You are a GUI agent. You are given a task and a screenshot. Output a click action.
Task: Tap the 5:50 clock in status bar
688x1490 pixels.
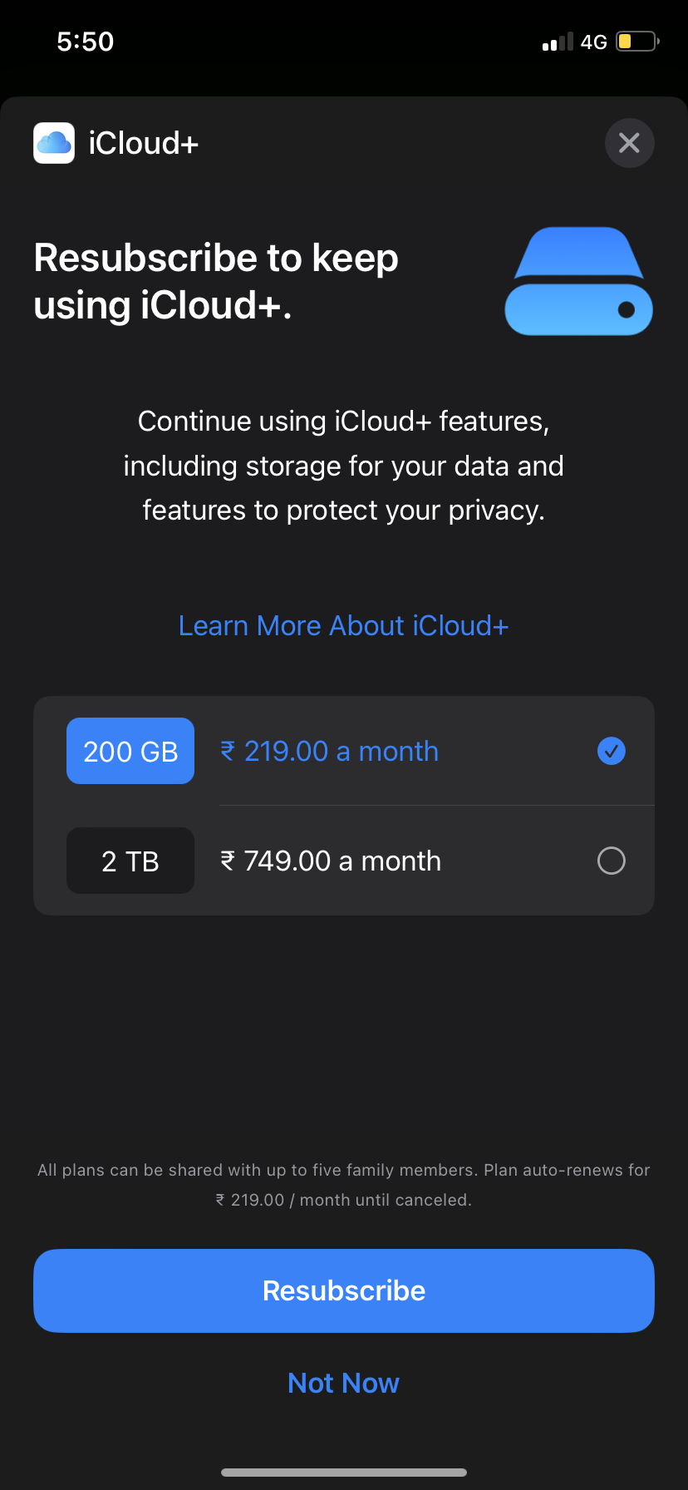(85, 42)
